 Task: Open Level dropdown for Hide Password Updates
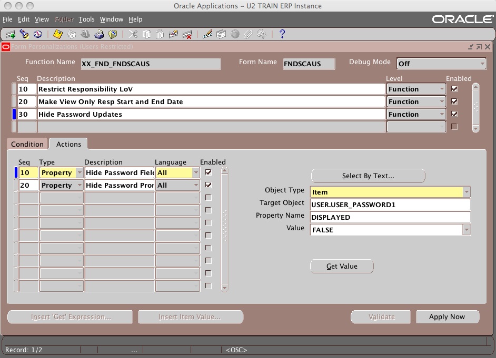(x=442, y=114)
